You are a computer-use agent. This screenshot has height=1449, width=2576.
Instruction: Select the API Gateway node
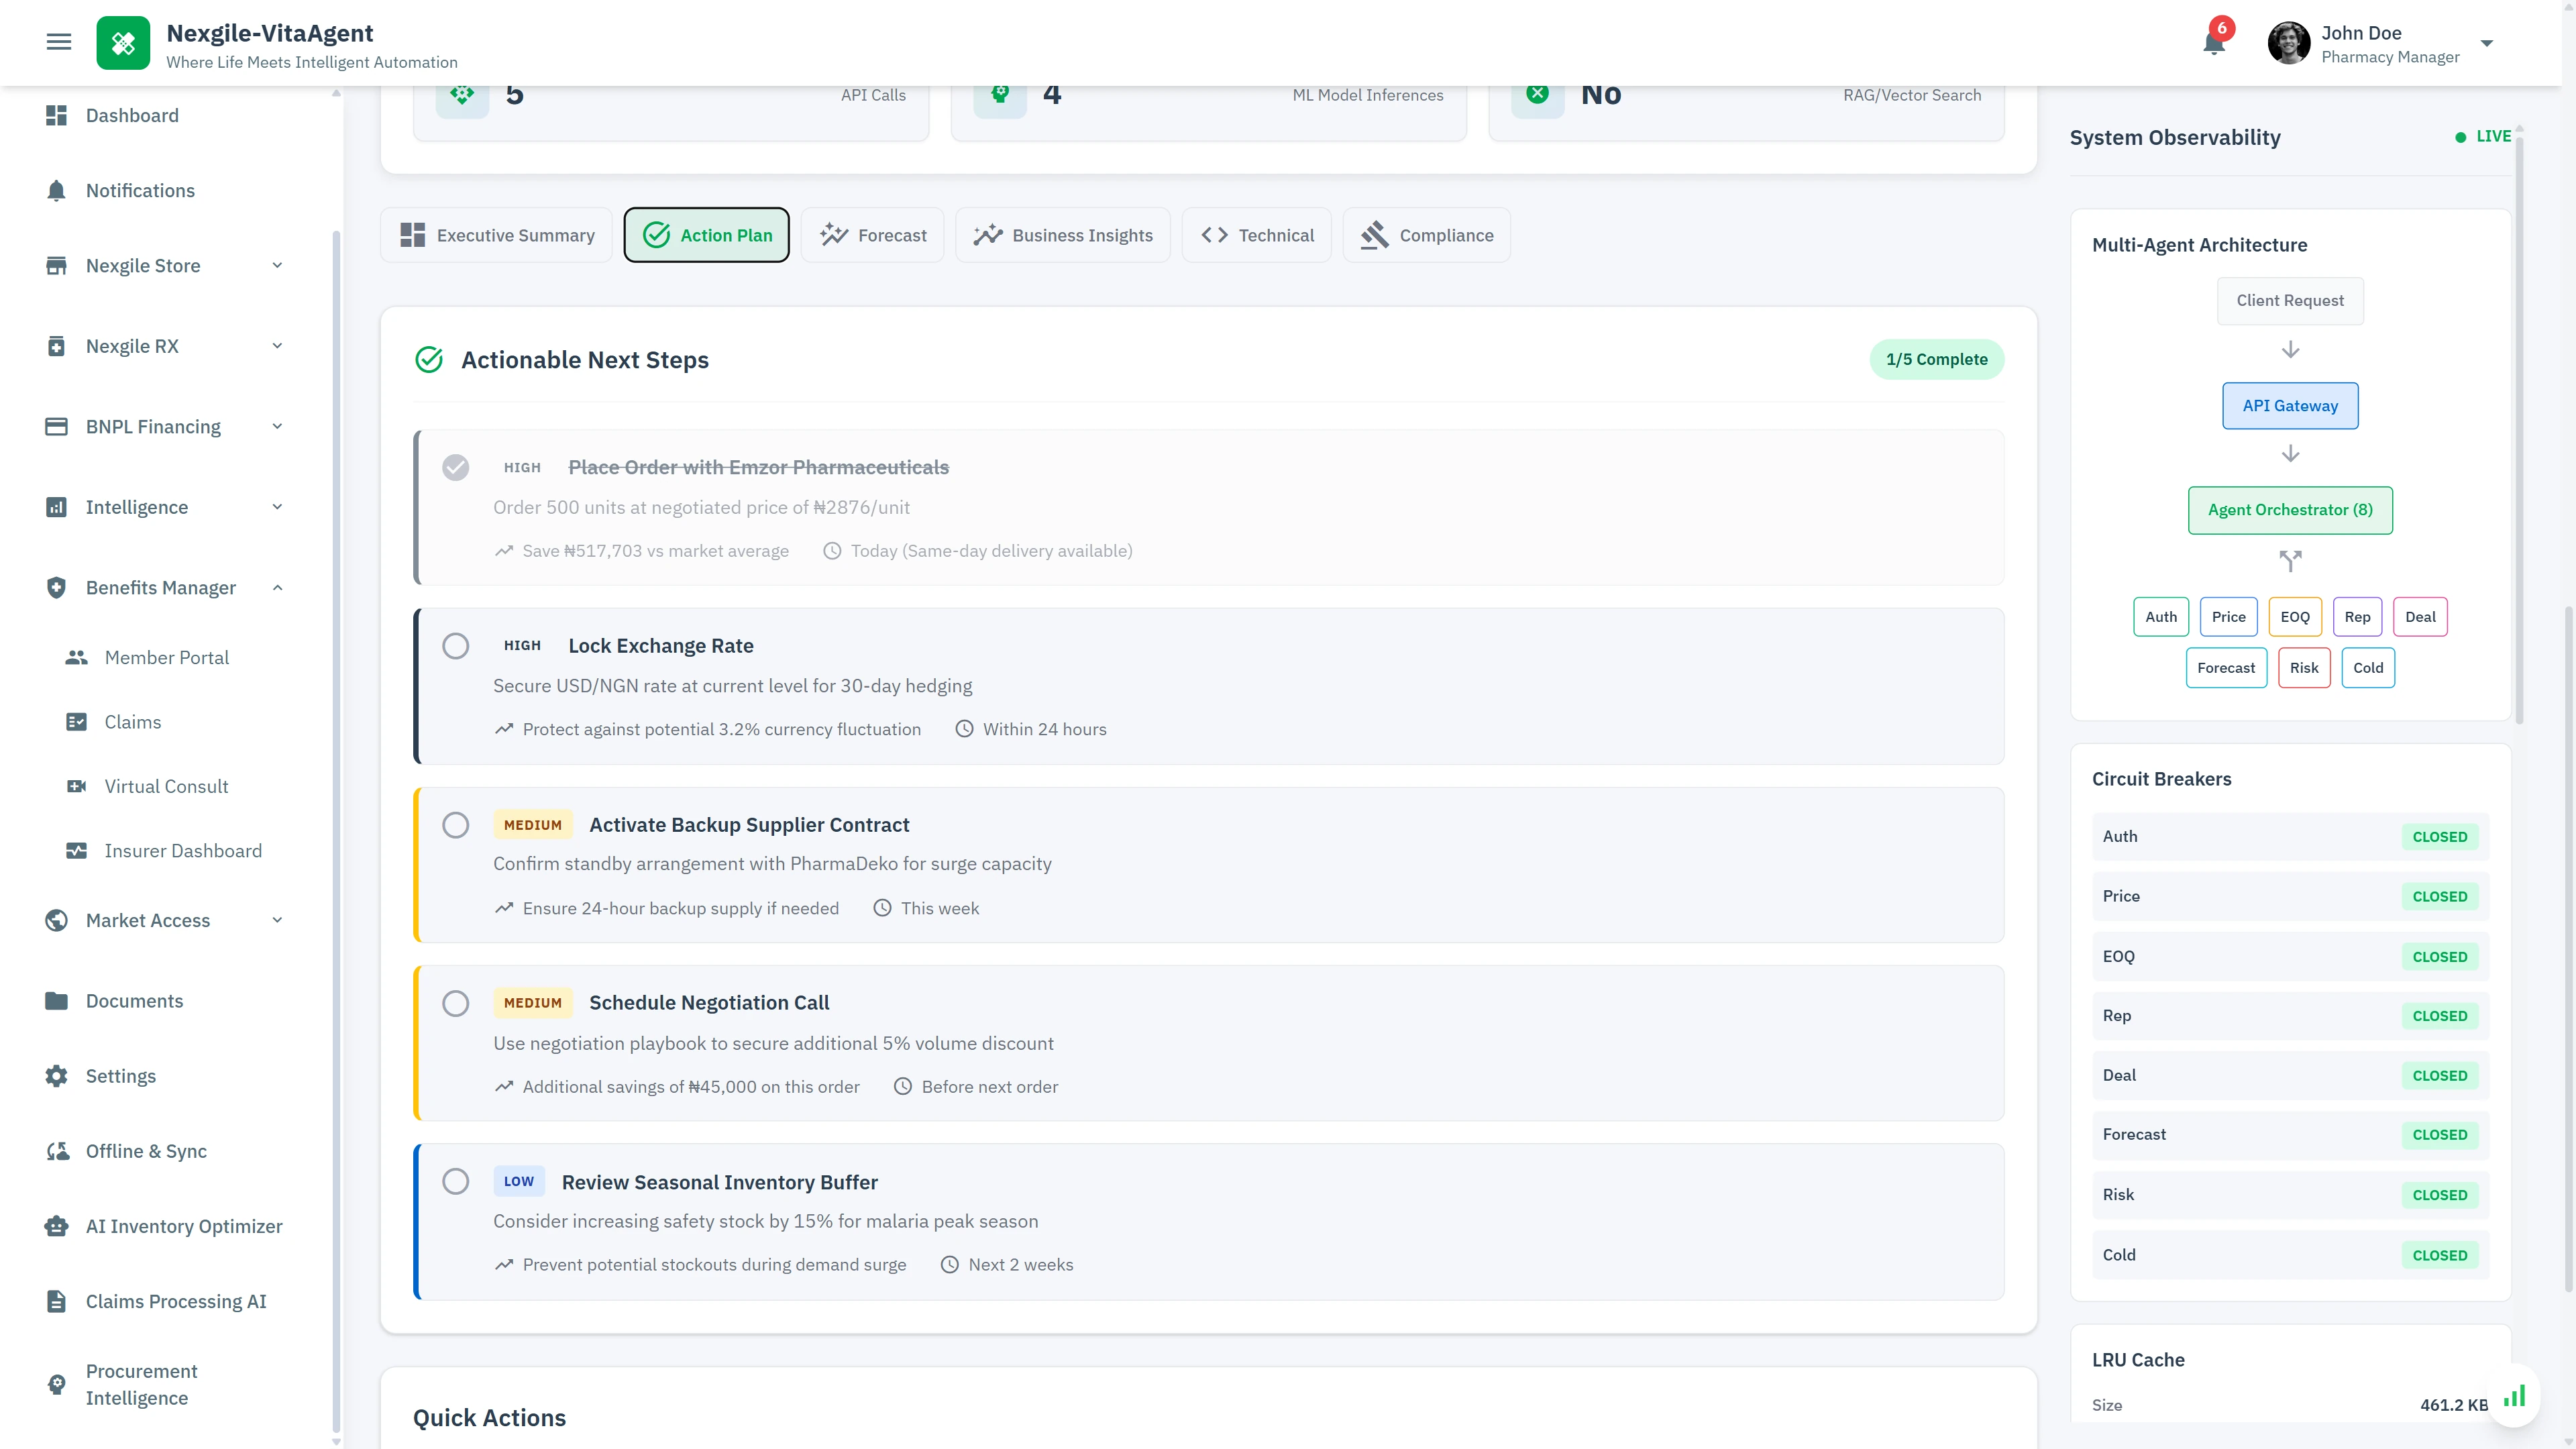pos(2290,405)
